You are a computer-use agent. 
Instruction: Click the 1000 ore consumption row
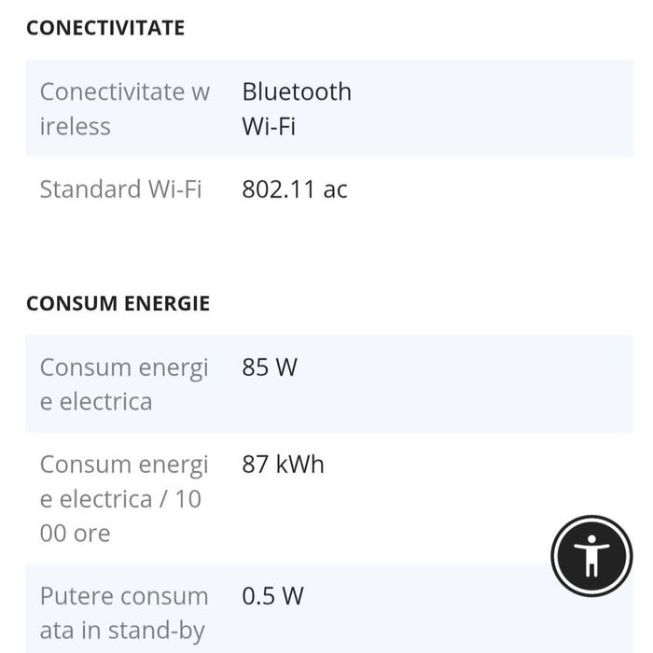point(329,498)
